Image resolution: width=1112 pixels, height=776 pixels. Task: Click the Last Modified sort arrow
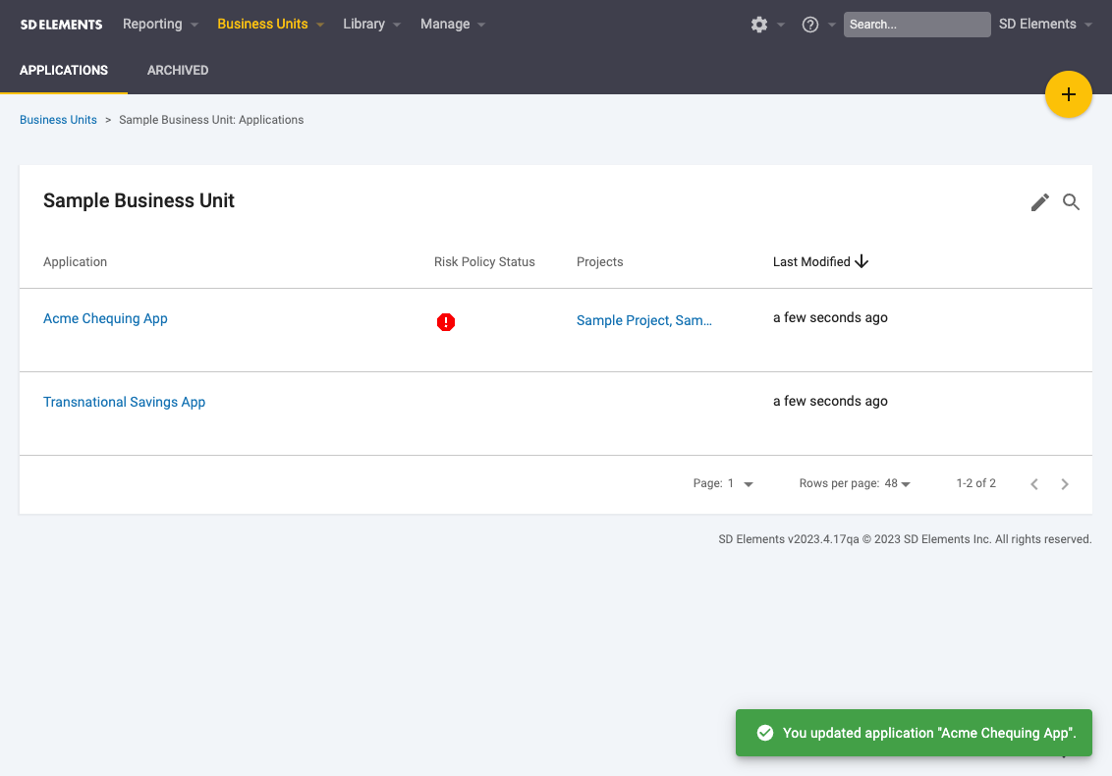click(862, 261)
